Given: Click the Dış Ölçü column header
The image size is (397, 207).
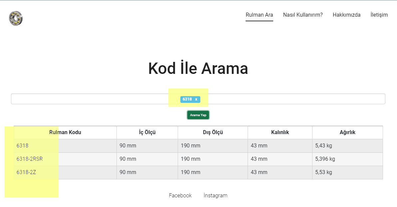Looking at the screenshot, I should coord(213,132).
